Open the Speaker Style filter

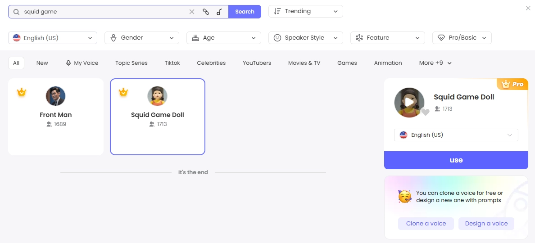tap(305, 38)
